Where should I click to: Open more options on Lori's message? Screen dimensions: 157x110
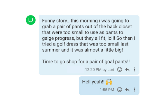[135, 69]
